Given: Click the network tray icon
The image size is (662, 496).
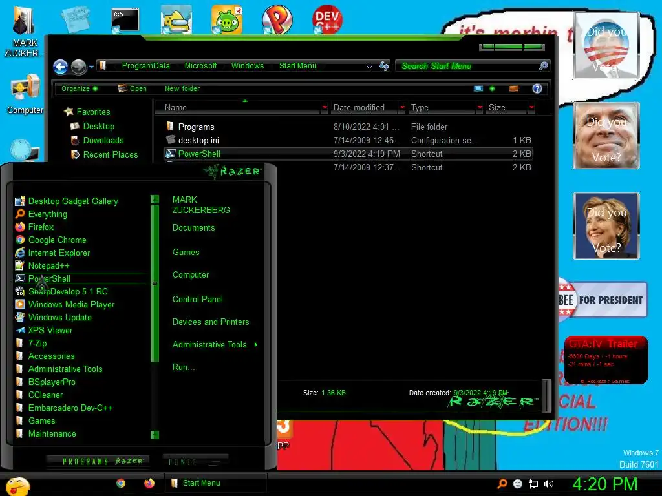Looking at the screenshot, I should click(x=533, y=484).
